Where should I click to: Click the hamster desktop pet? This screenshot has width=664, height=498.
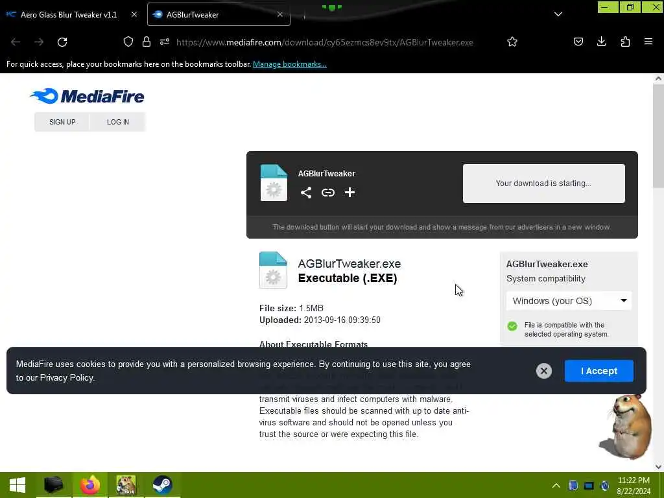pos(626,427)
